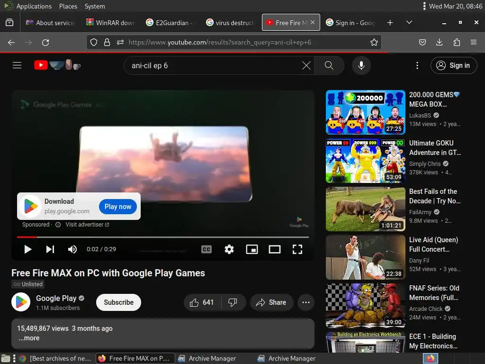Open Live Aid (Queen) Full Concert title
This screenshot has height=364, width=485.
(x=433, y=245)
